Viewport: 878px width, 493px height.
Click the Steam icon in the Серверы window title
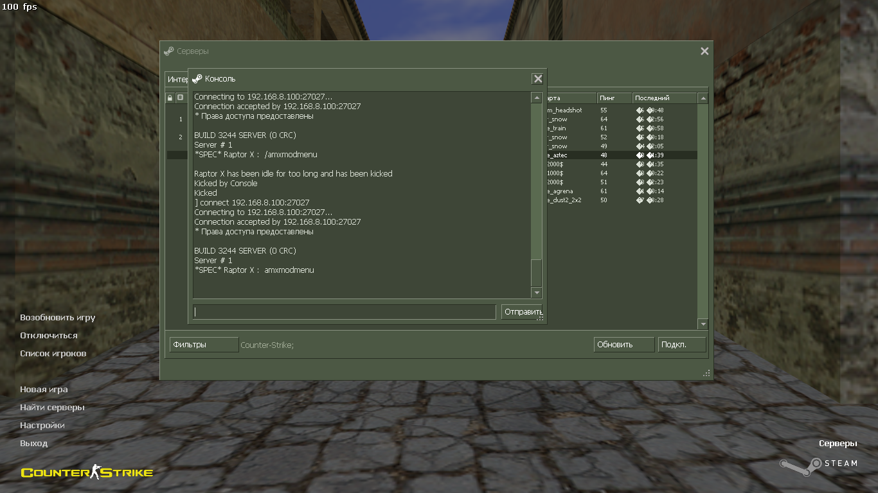(169, 51)
